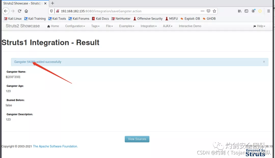Open NetHunter bookmark

pos(121,19)
